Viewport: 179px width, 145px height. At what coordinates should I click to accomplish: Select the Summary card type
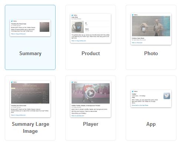click(x=30, y=37)
